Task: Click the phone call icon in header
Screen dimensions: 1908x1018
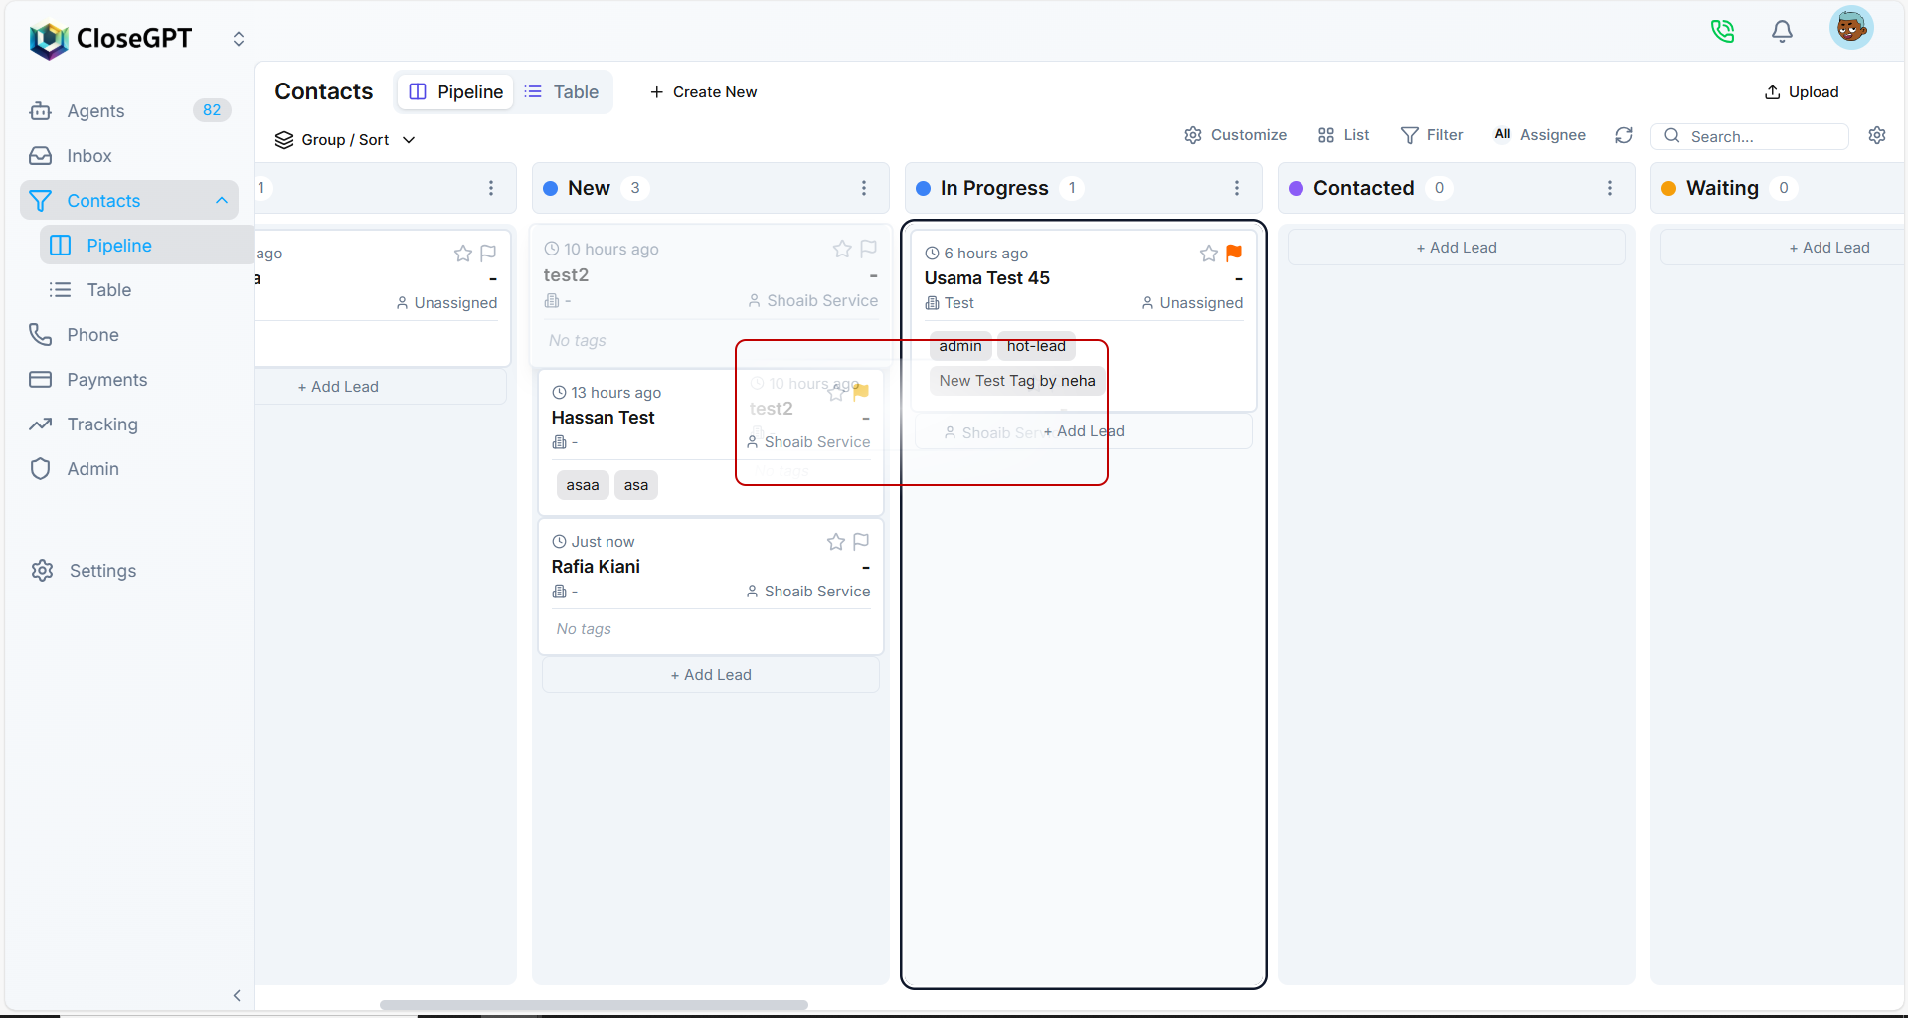Action: pyautogui.click(x=1722, y=32)
